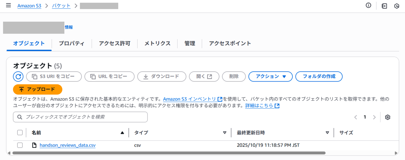
Task: Click page number 1 in pagination
Action: 365,117
